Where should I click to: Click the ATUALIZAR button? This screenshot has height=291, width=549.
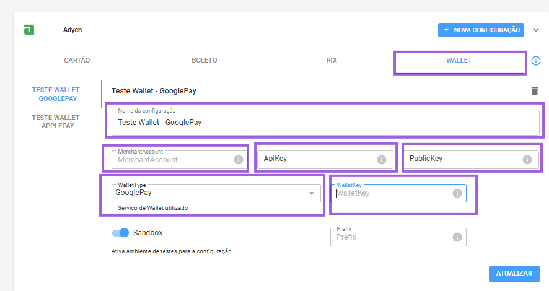[x=514, y=274]
